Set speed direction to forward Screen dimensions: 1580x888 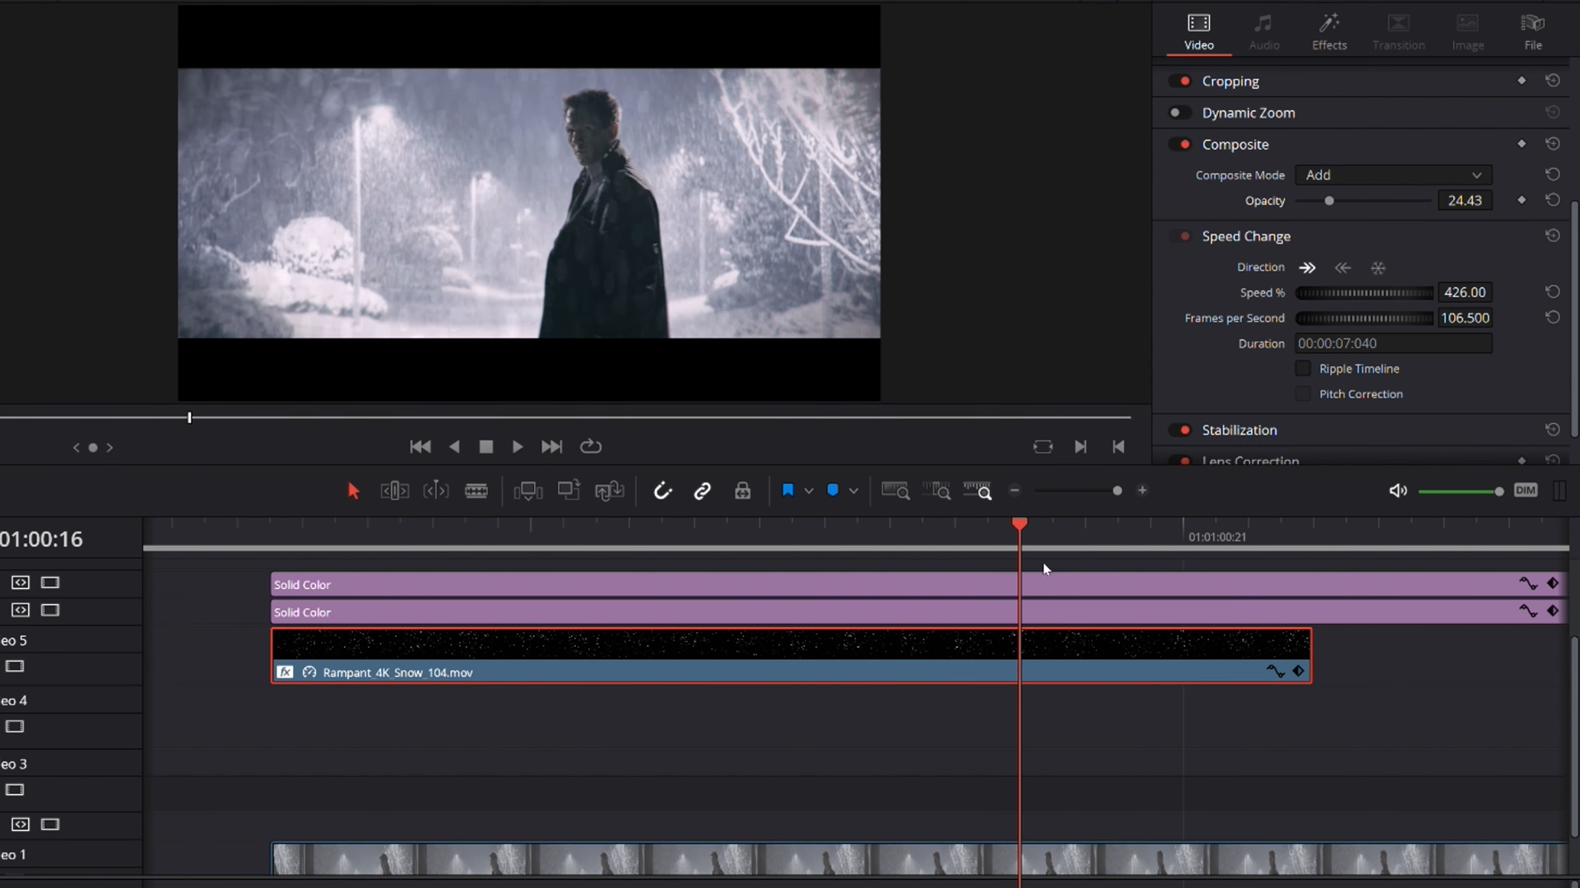click(x=1307, y=267)
